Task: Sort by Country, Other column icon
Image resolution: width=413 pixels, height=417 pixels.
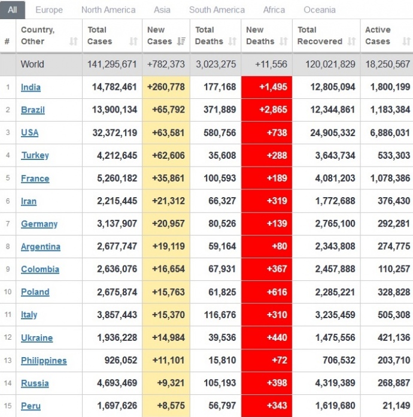Action: pos(74,41)
